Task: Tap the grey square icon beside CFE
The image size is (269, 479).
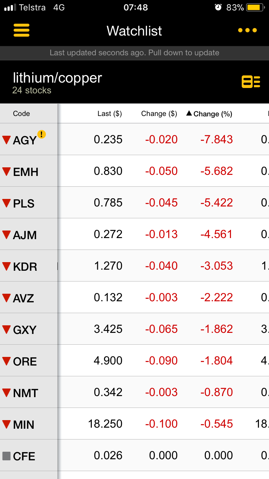Action: [6, 456]
